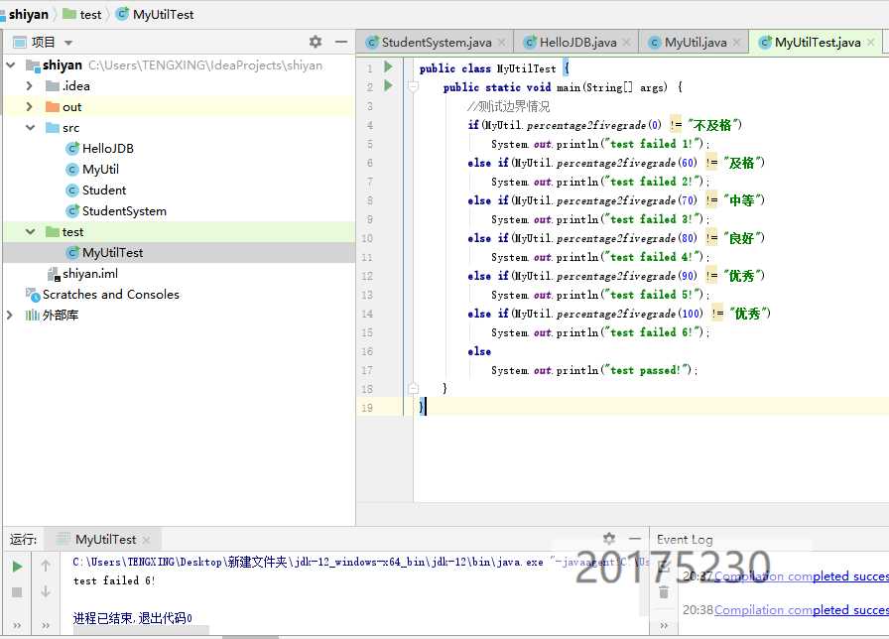Screen dimensions: 889x639
Task: Click line number 10 in gutter
Action: [x=367, y=238]
